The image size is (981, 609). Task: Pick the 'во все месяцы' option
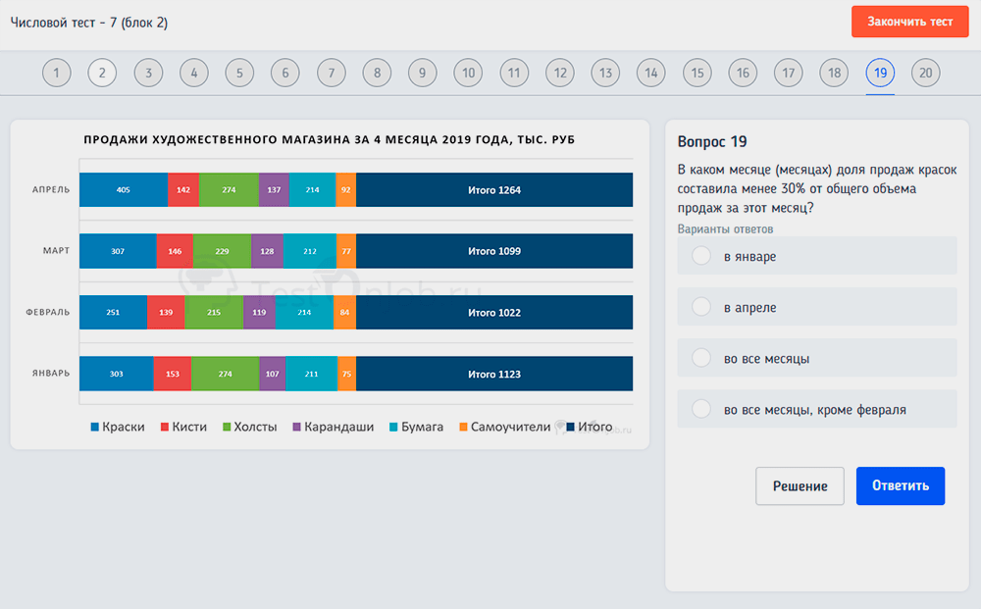701,358
